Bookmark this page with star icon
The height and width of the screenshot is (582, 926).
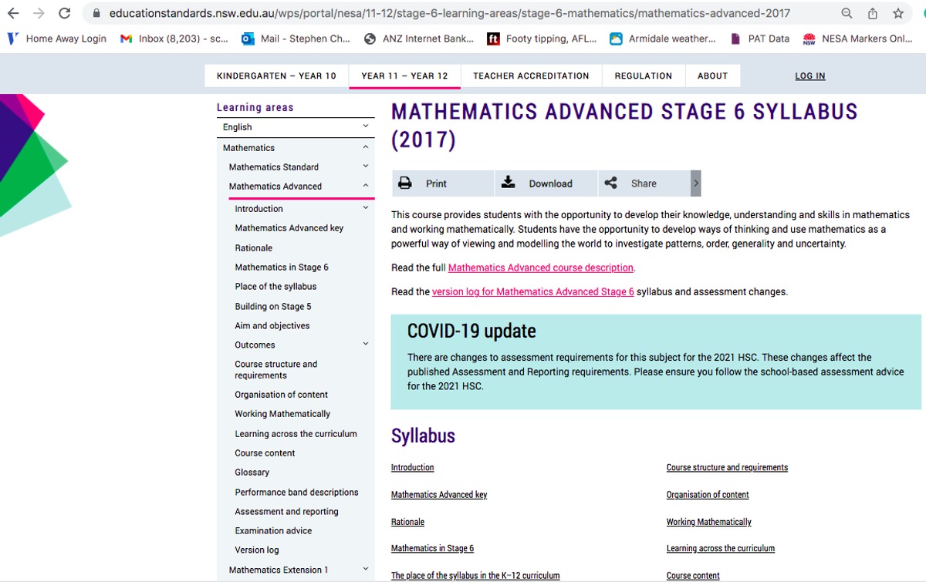click(x=898, y=13)
